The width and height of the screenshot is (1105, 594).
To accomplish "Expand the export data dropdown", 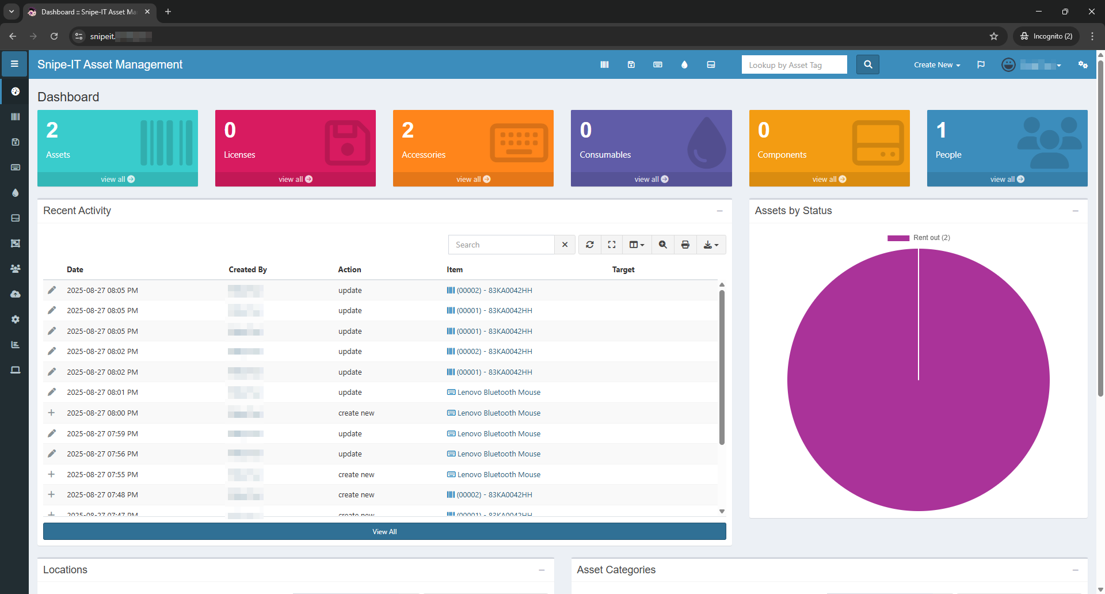I will (x=711, y=245).
